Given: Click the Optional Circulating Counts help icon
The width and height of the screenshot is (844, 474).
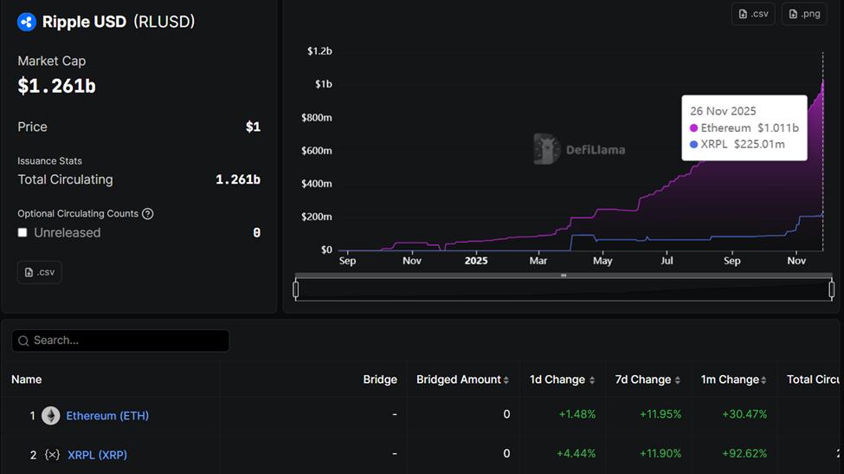Looking at the screenshot, I should pos(148,214).
